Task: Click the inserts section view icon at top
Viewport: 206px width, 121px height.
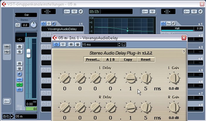Action: [x=48, y=11]
